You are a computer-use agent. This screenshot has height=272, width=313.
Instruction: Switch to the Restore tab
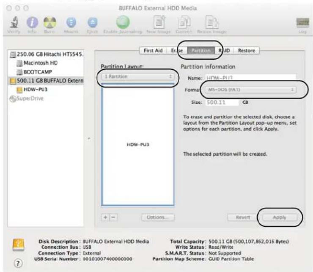point(246,50)
